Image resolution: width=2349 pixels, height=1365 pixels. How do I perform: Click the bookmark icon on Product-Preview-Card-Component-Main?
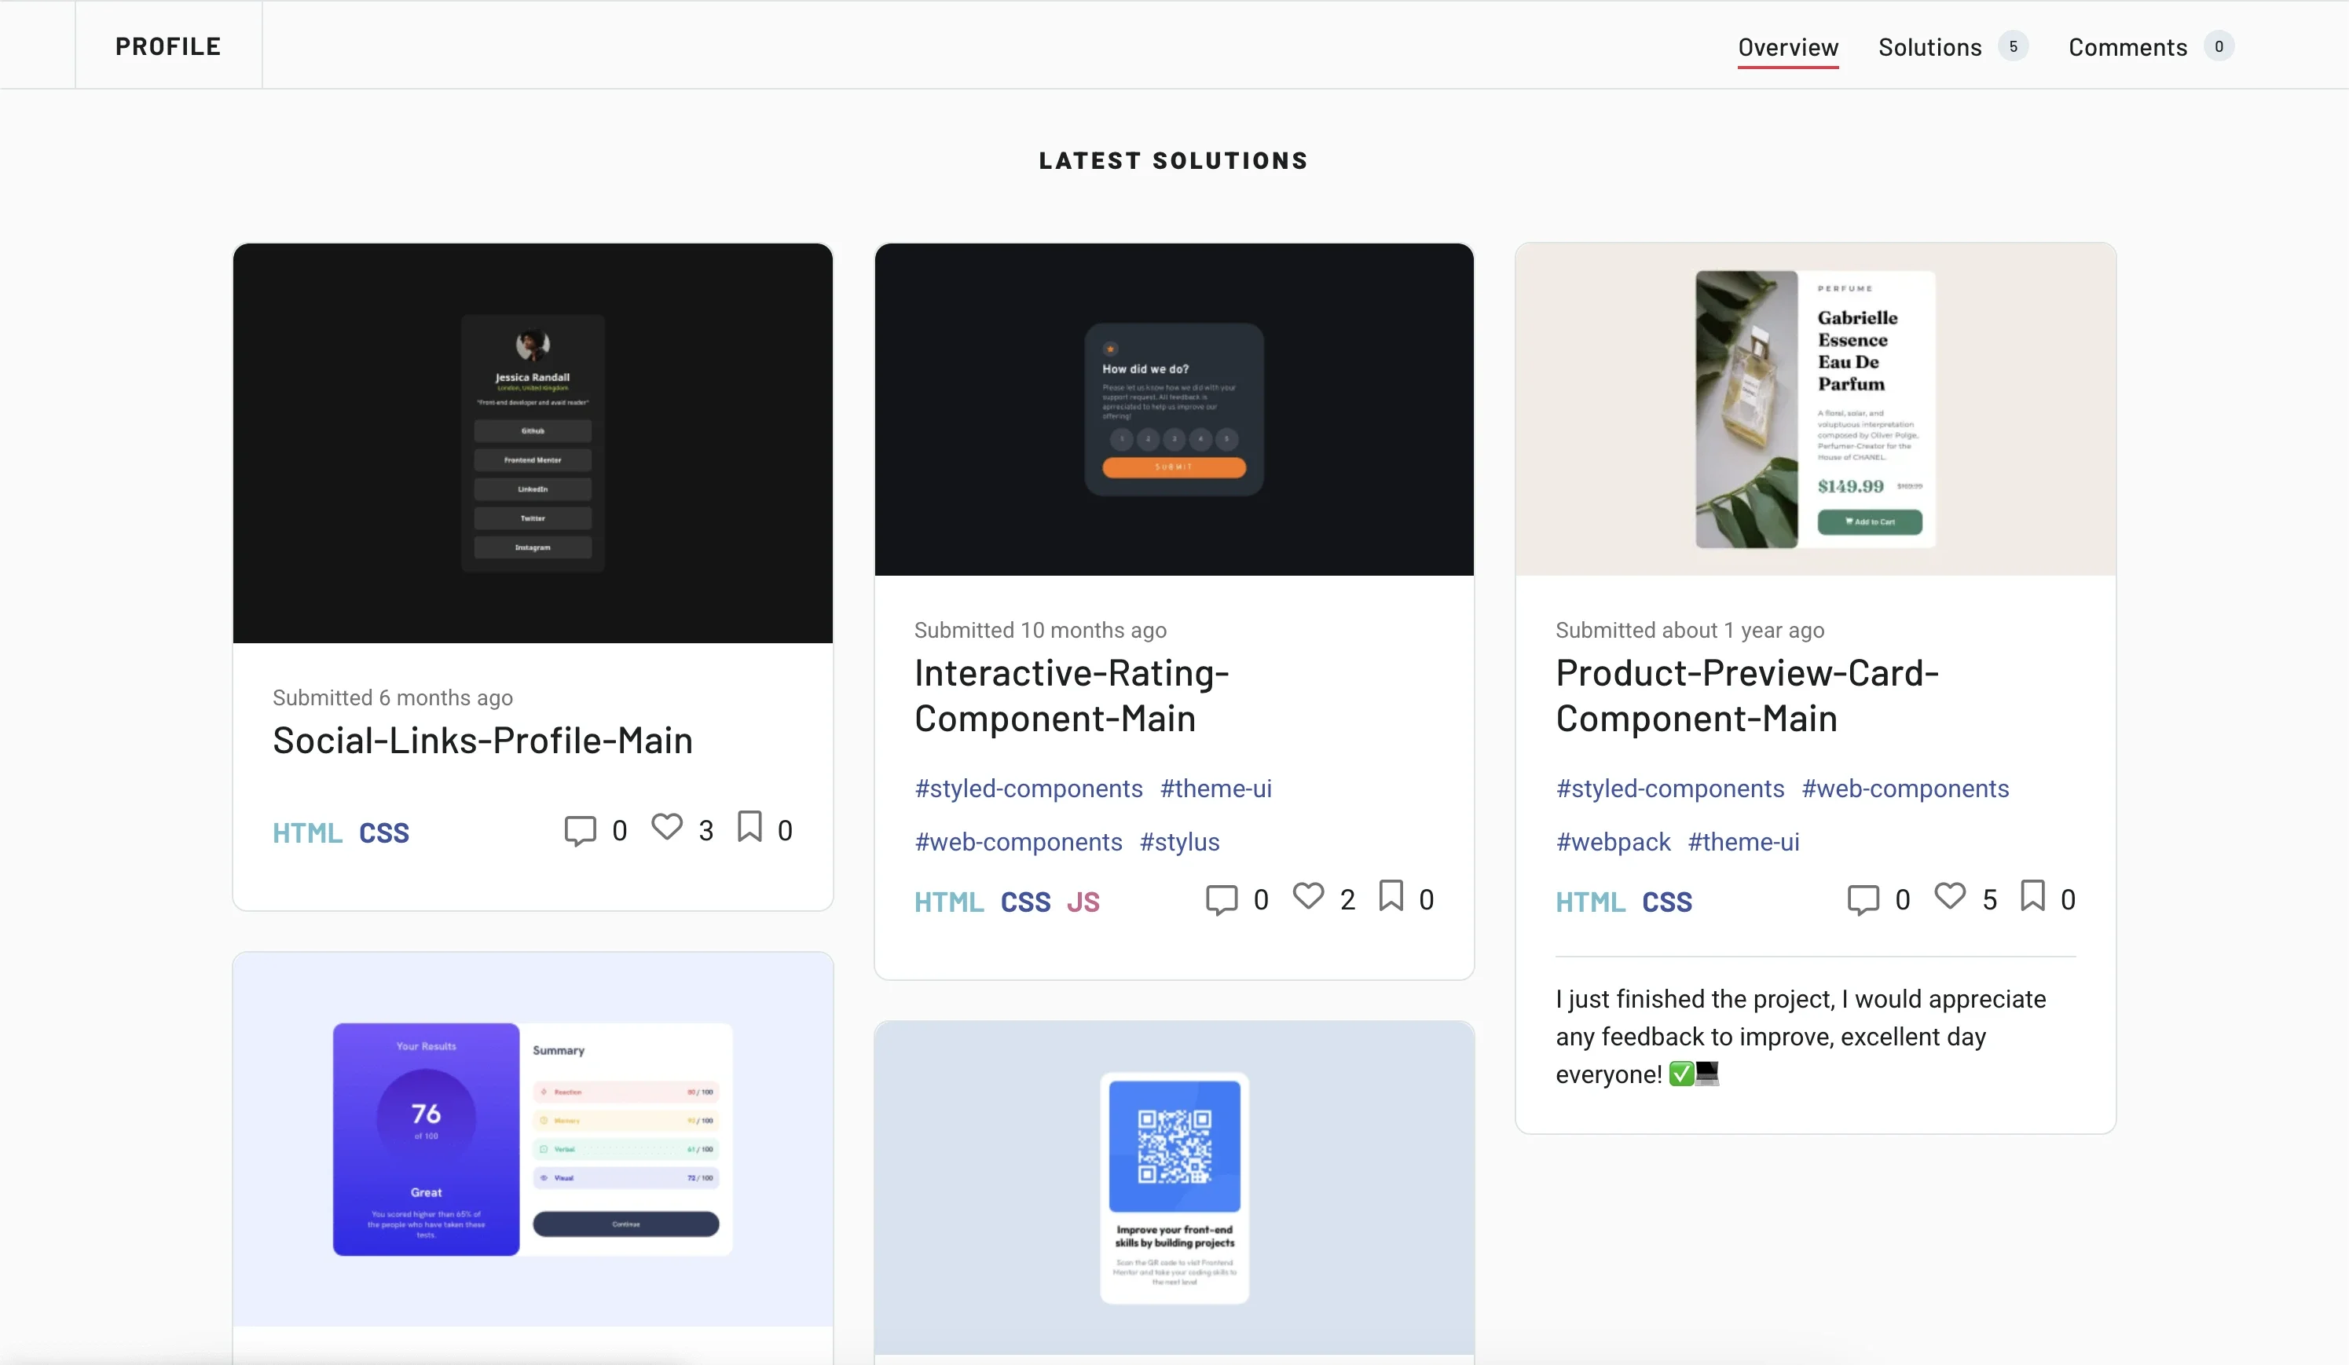(x=2032, y=896)
